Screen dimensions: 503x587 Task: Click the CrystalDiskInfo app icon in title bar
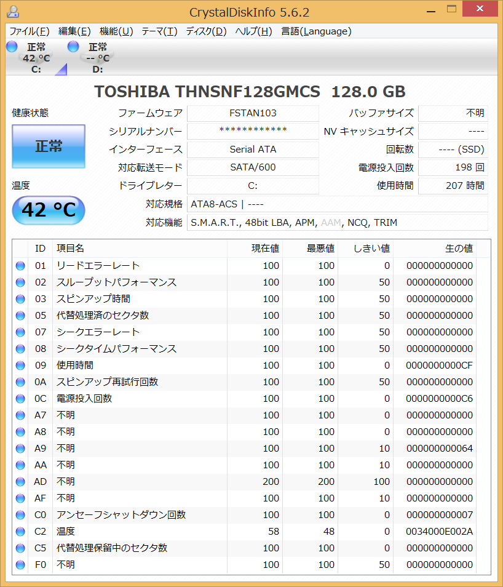(x=13, y=12)
